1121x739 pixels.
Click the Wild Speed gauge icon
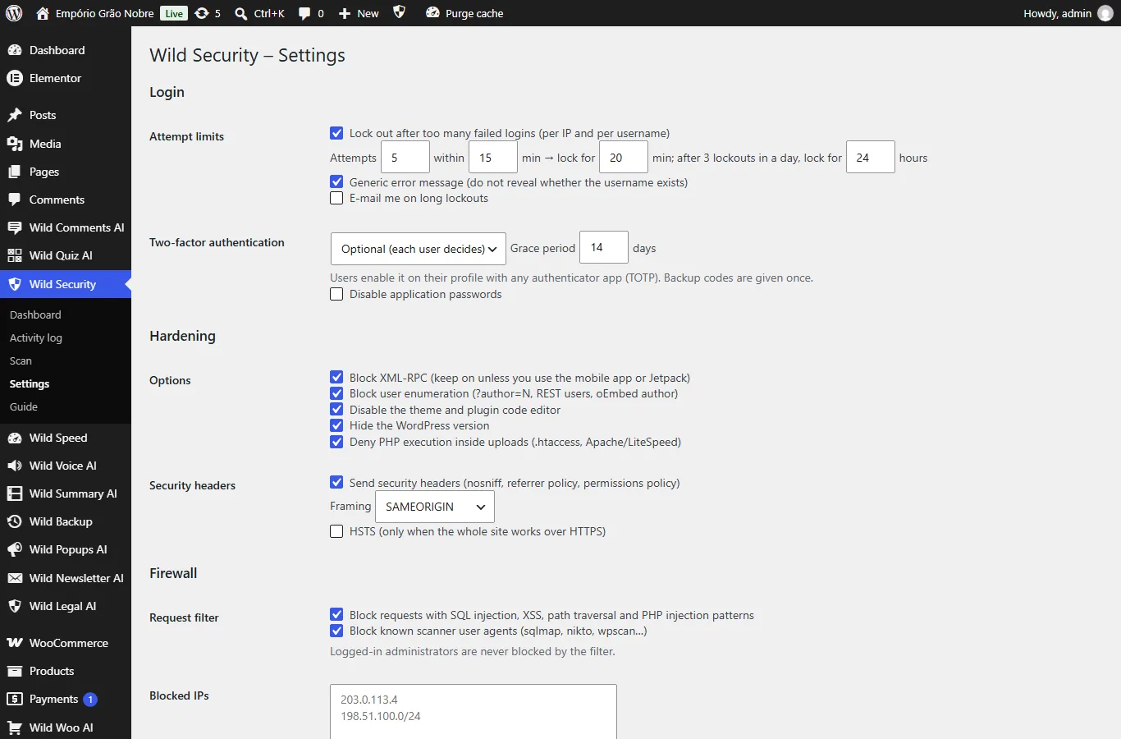(14, 438)
